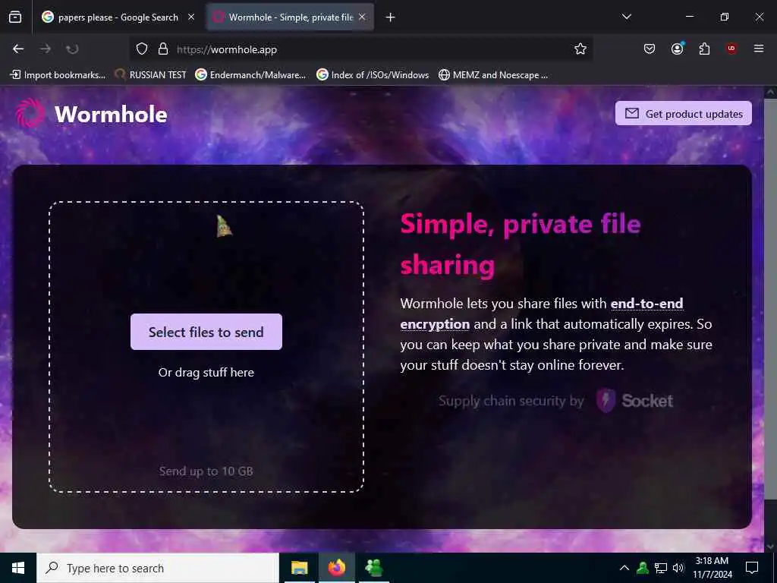Viewport: 777px width, 583px height.
Task: Click the Firefox View icon
Action: click(x=15, y=17)
